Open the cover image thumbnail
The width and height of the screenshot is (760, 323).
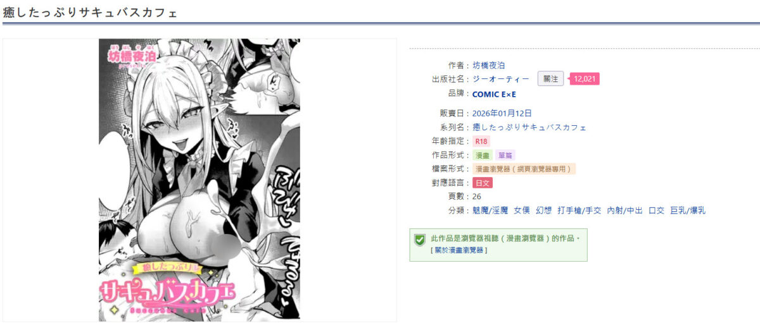pyautogui.click(x=199, y=180)
